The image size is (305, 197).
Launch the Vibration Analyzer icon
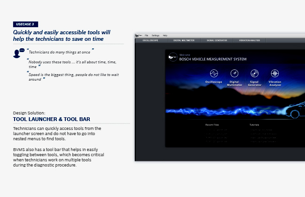click(x=274, y=74)
